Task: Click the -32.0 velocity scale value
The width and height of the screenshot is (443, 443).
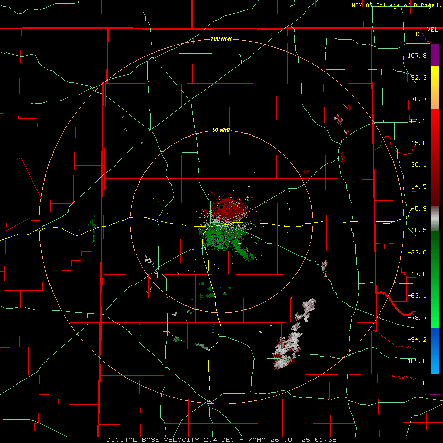Action: tap(417, 253)
